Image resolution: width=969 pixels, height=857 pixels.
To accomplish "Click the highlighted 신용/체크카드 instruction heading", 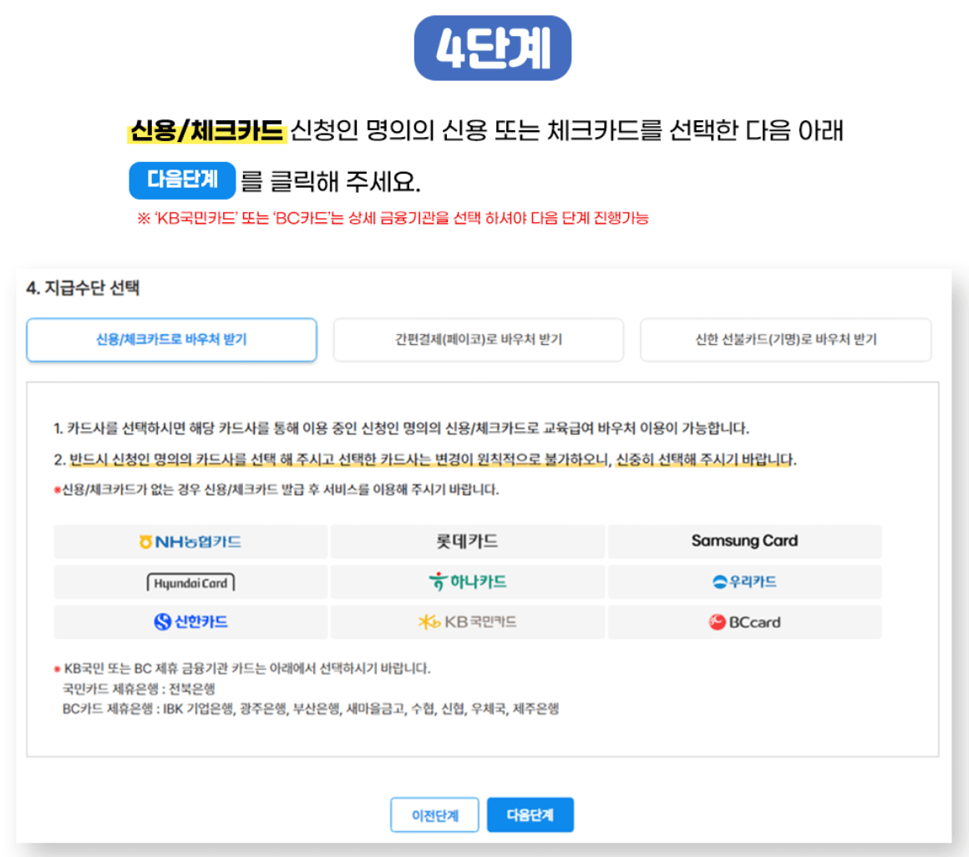I will click(207, 131).
